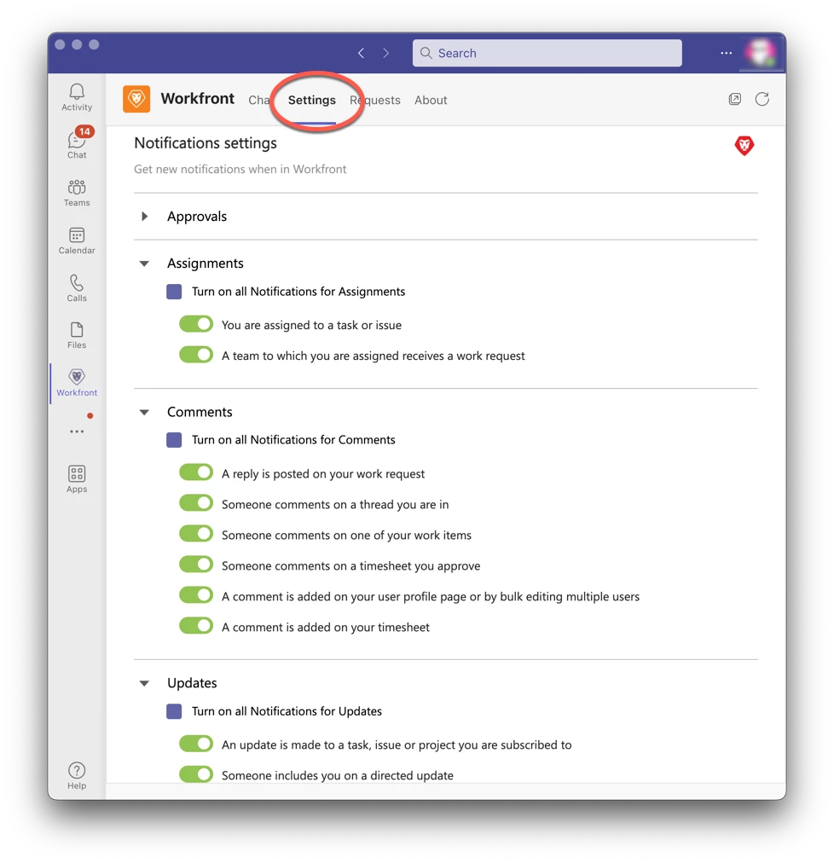
Task: Go forward with the right arrow
Action: tap(386, 53)
